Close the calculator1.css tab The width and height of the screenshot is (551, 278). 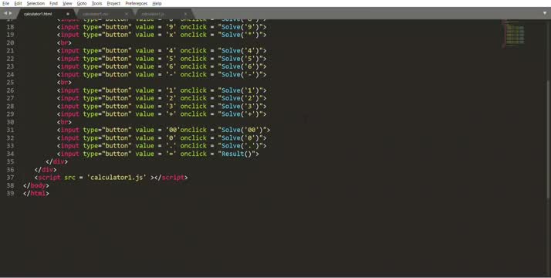(x=127, y=14)
